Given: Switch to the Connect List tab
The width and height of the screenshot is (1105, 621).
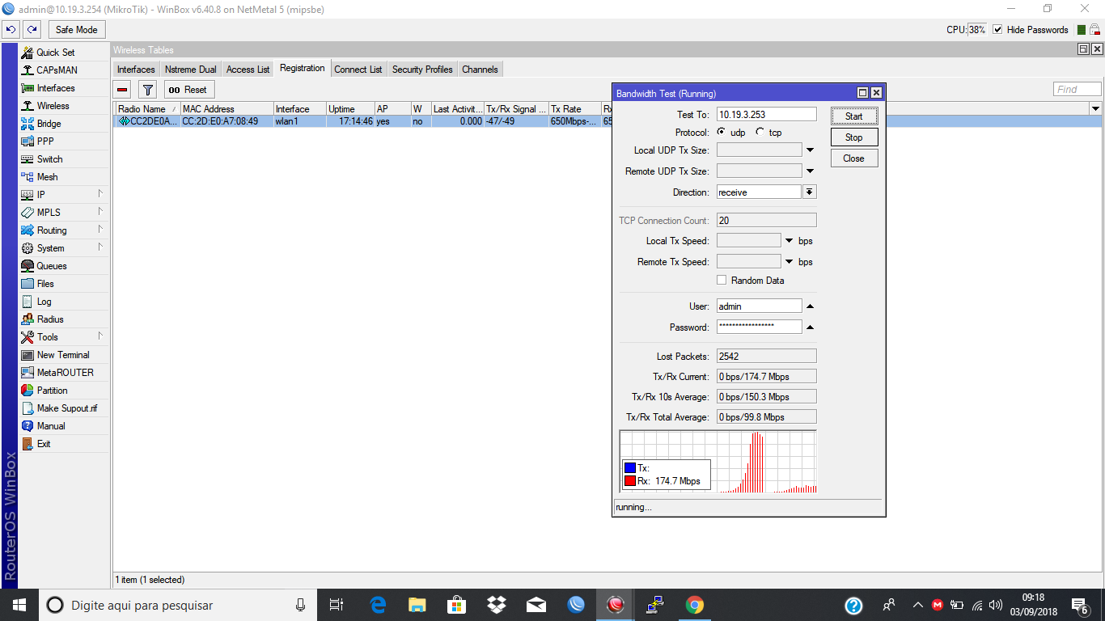Looking at the screenshot, I should [x=358, y=70].
